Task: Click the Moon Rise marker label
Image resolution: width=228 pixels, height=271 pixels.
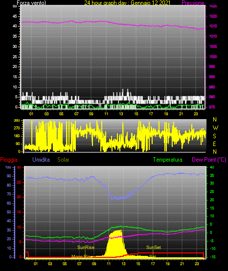Action: (x=82, y=256)
